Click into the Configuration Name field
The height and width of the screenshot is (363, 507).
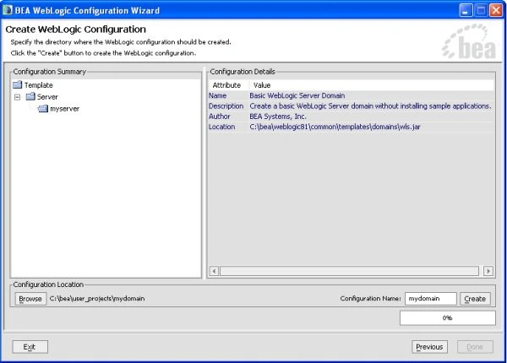(x=431, y=299)
